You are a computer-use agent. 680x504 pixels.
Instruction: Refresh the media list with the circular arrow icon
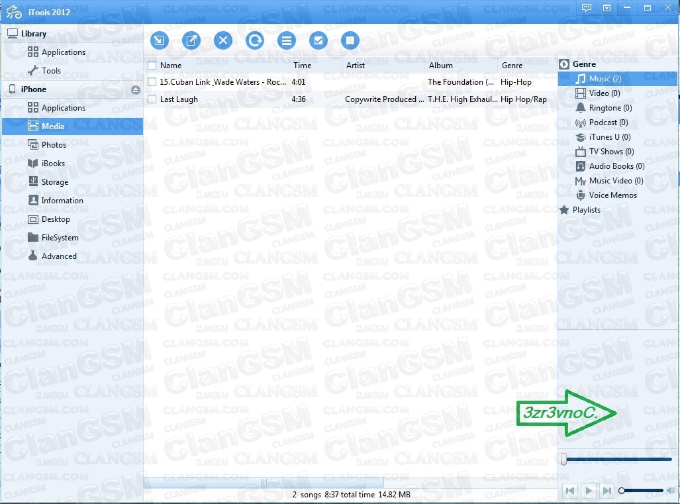point(254,40)
